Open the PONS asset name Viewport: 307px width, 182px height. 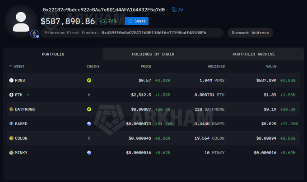point(20,80)
